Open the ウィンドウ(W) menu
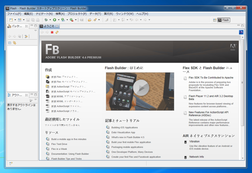 click(125, 14)
